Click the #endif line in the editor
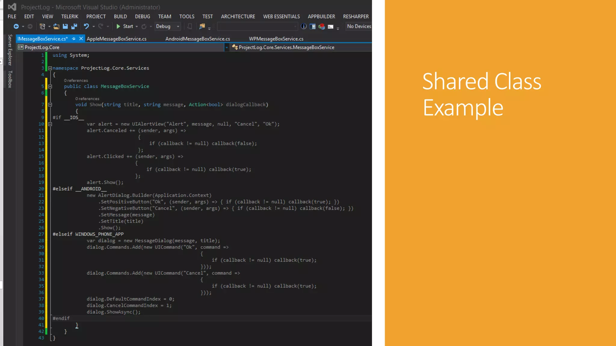Viewport: 616px width, 346px height. point(61,318)
